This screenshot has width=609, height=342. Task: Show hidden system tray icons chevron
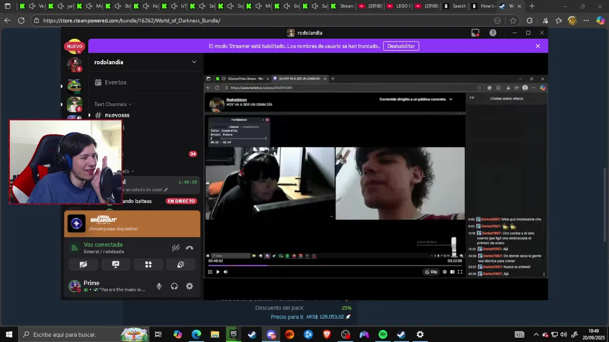coord(536,334)
